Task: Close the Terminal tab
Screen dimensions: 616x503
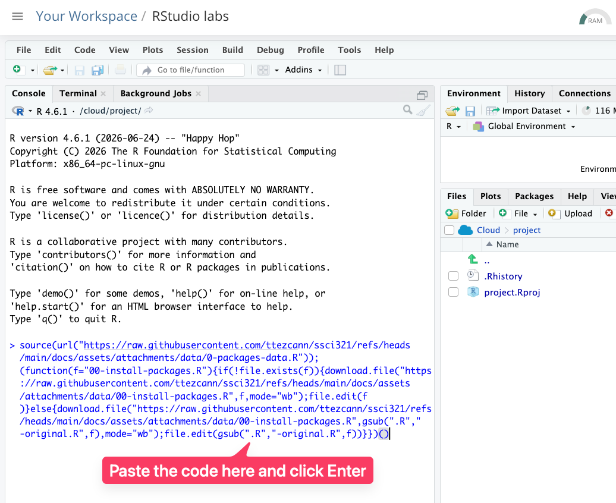Action: [x=103, y=93]
